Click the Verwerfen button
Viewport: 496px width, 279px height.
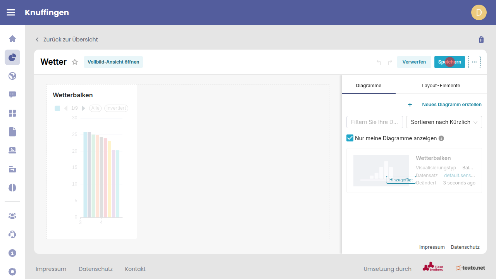pos(414,62)
